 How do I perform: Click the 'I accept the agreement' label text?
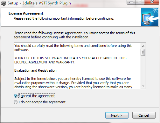coord(37,96)
